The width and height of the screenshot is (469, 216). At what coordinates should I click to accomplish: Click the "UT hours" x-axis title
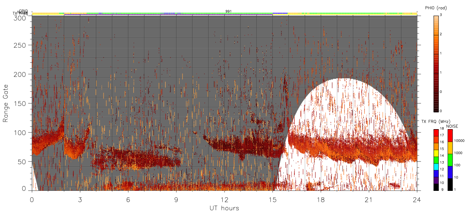[224, 208]
